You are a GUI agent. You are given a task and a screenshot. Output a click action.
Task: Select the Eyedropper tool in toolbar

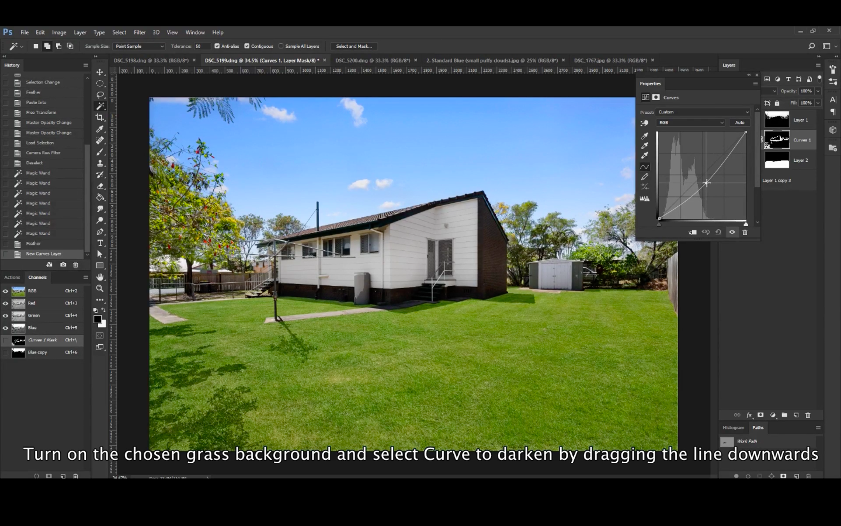coord(100,129)
